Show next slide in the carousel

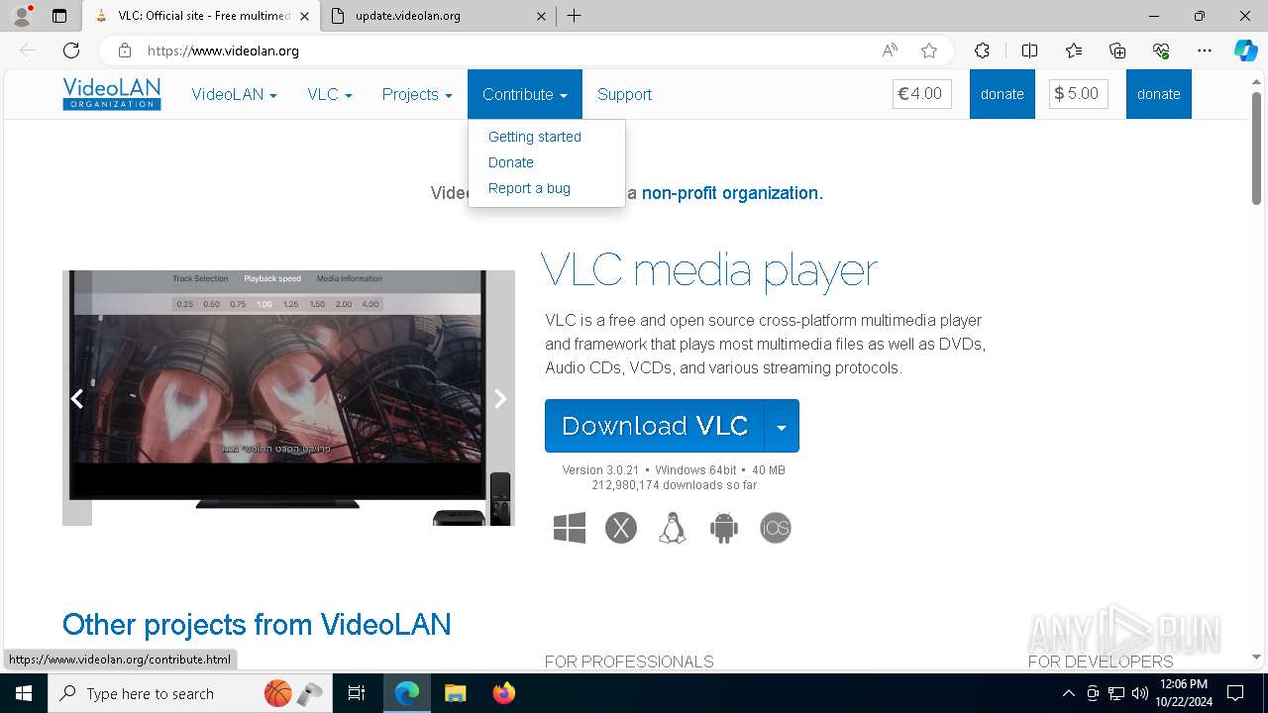click(500, 398)
